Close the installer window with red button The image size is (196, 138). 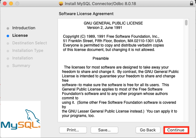point(5,3)
